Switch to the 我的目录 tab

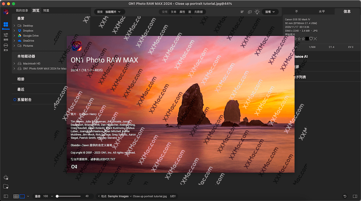pyautogui.click(x=22, y=10)
